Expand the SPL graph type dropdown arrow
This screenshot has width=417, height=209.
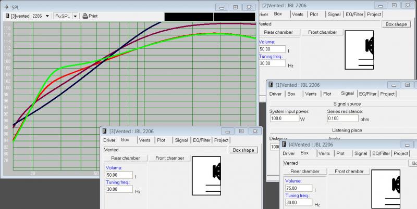[75, 16]
